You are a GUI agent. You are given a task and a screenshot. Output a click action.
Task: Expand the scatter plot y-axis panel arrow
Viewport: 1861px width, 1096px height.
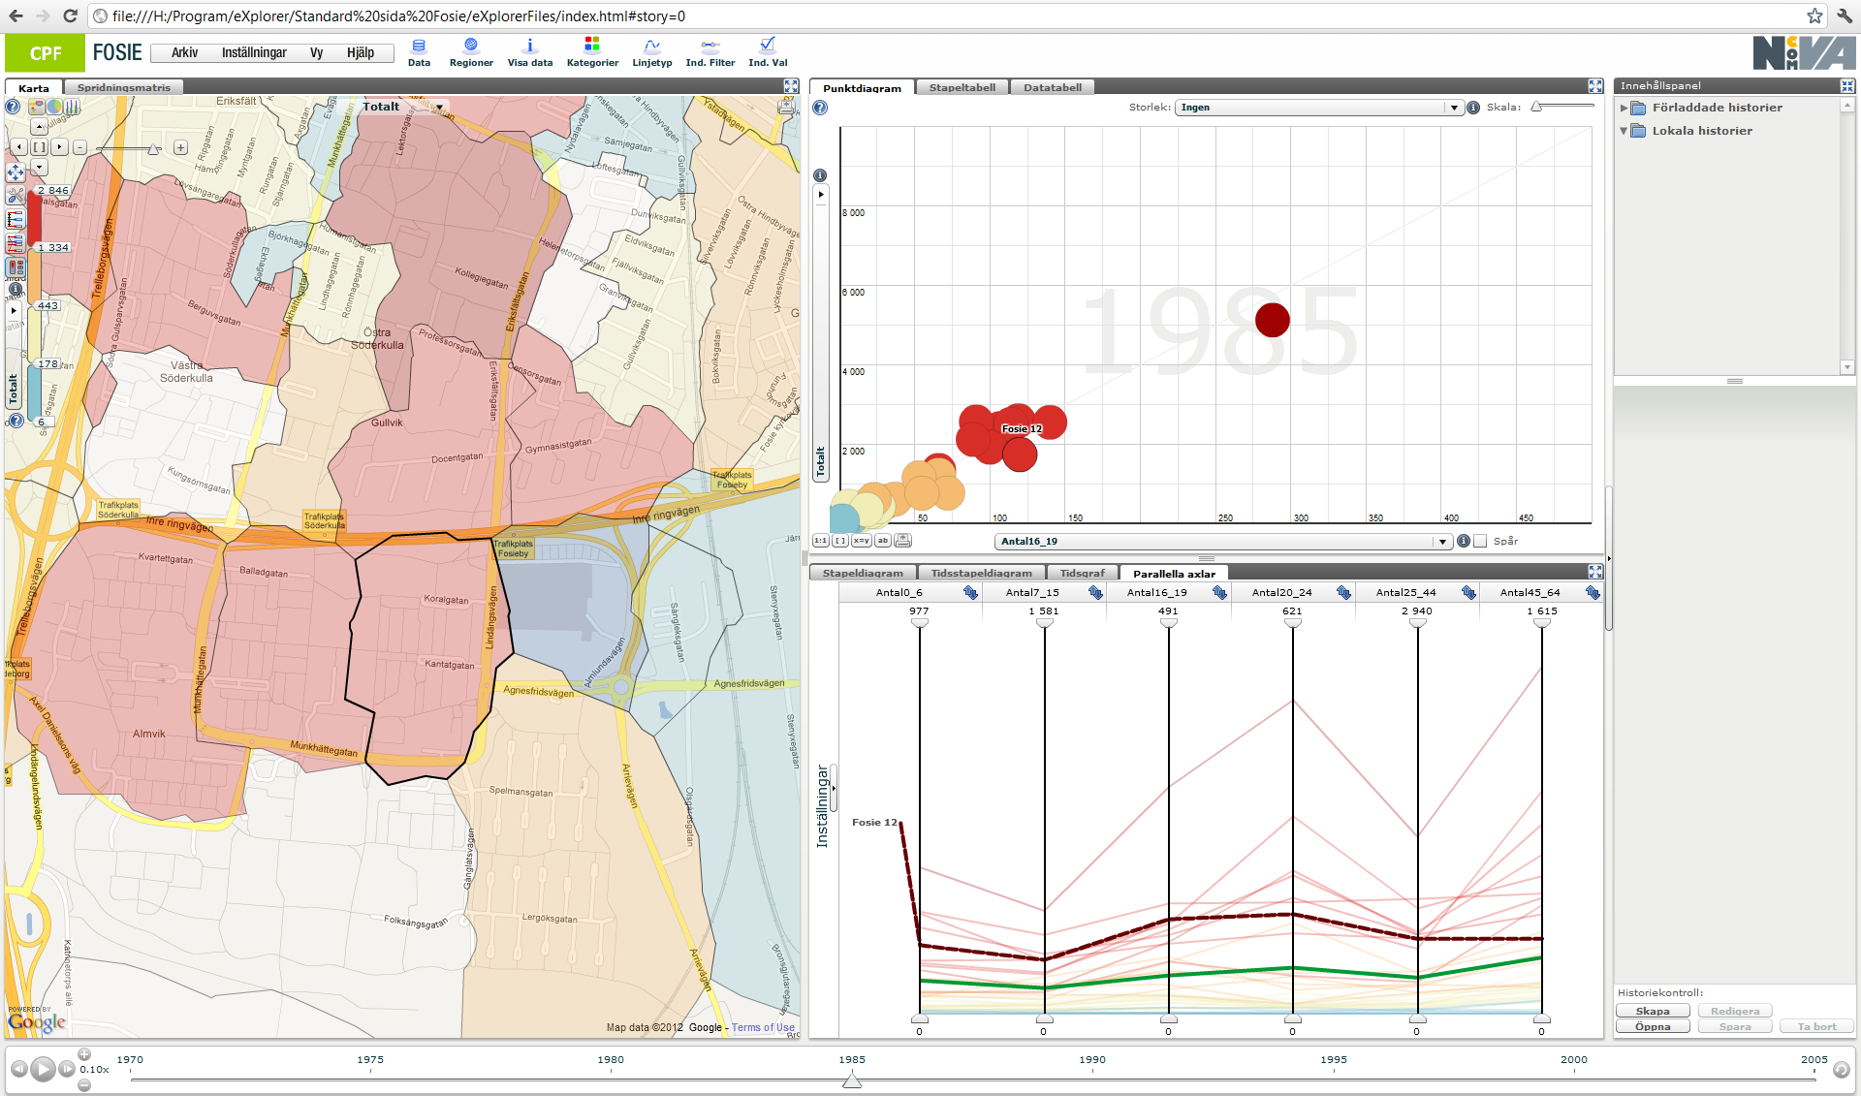point(820,194)
